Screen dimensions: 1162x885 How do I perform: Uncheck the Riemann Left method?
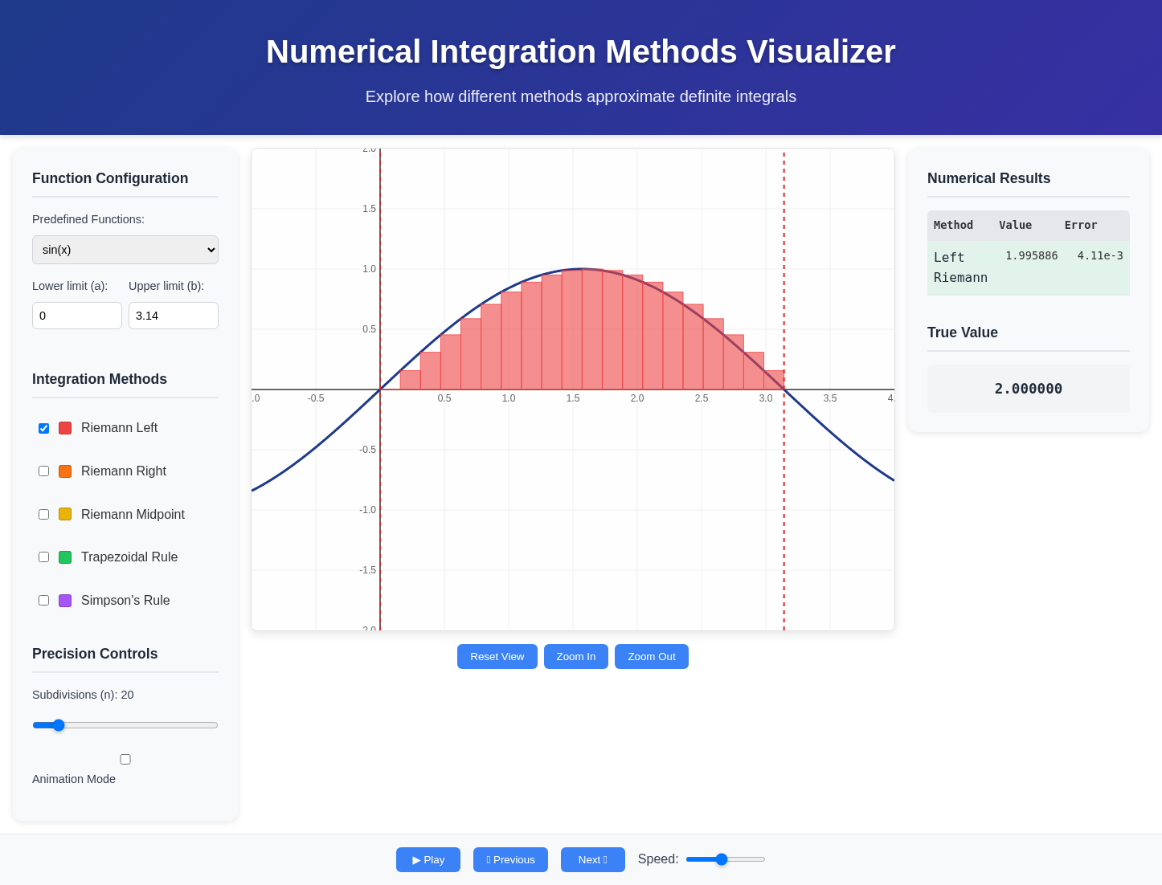pyautogui.click(x=43, y=428)
